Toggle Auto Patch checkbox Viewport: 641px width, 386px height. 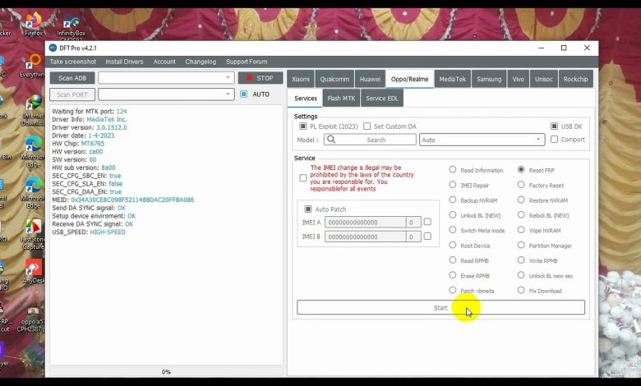tap(308, 209)
